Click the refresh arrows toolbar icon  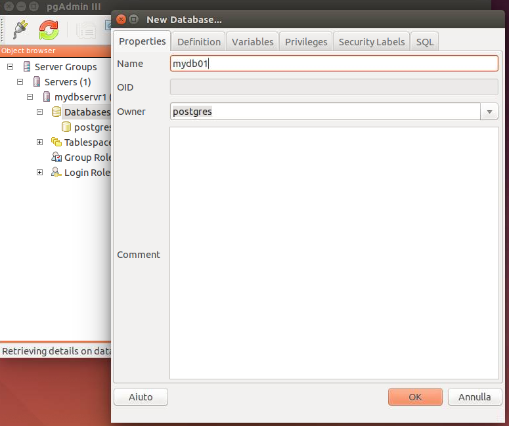(x=49, y=30)
